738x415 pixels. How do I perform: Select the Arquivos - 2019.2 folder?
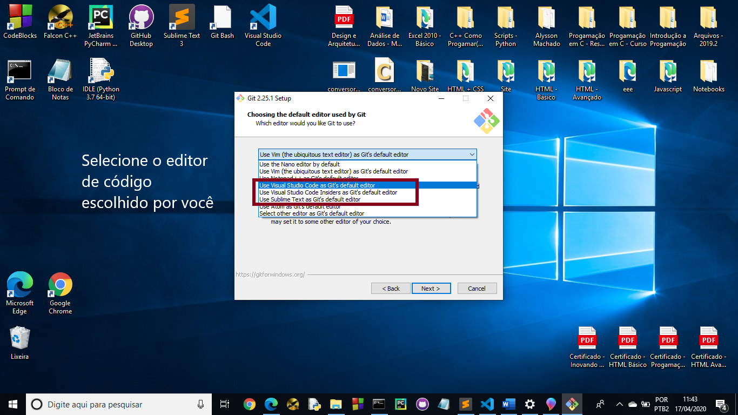coord(708,25)
